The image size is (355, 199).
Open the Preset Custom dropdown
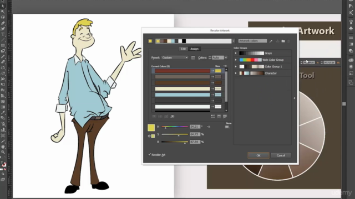click(175, 57)
